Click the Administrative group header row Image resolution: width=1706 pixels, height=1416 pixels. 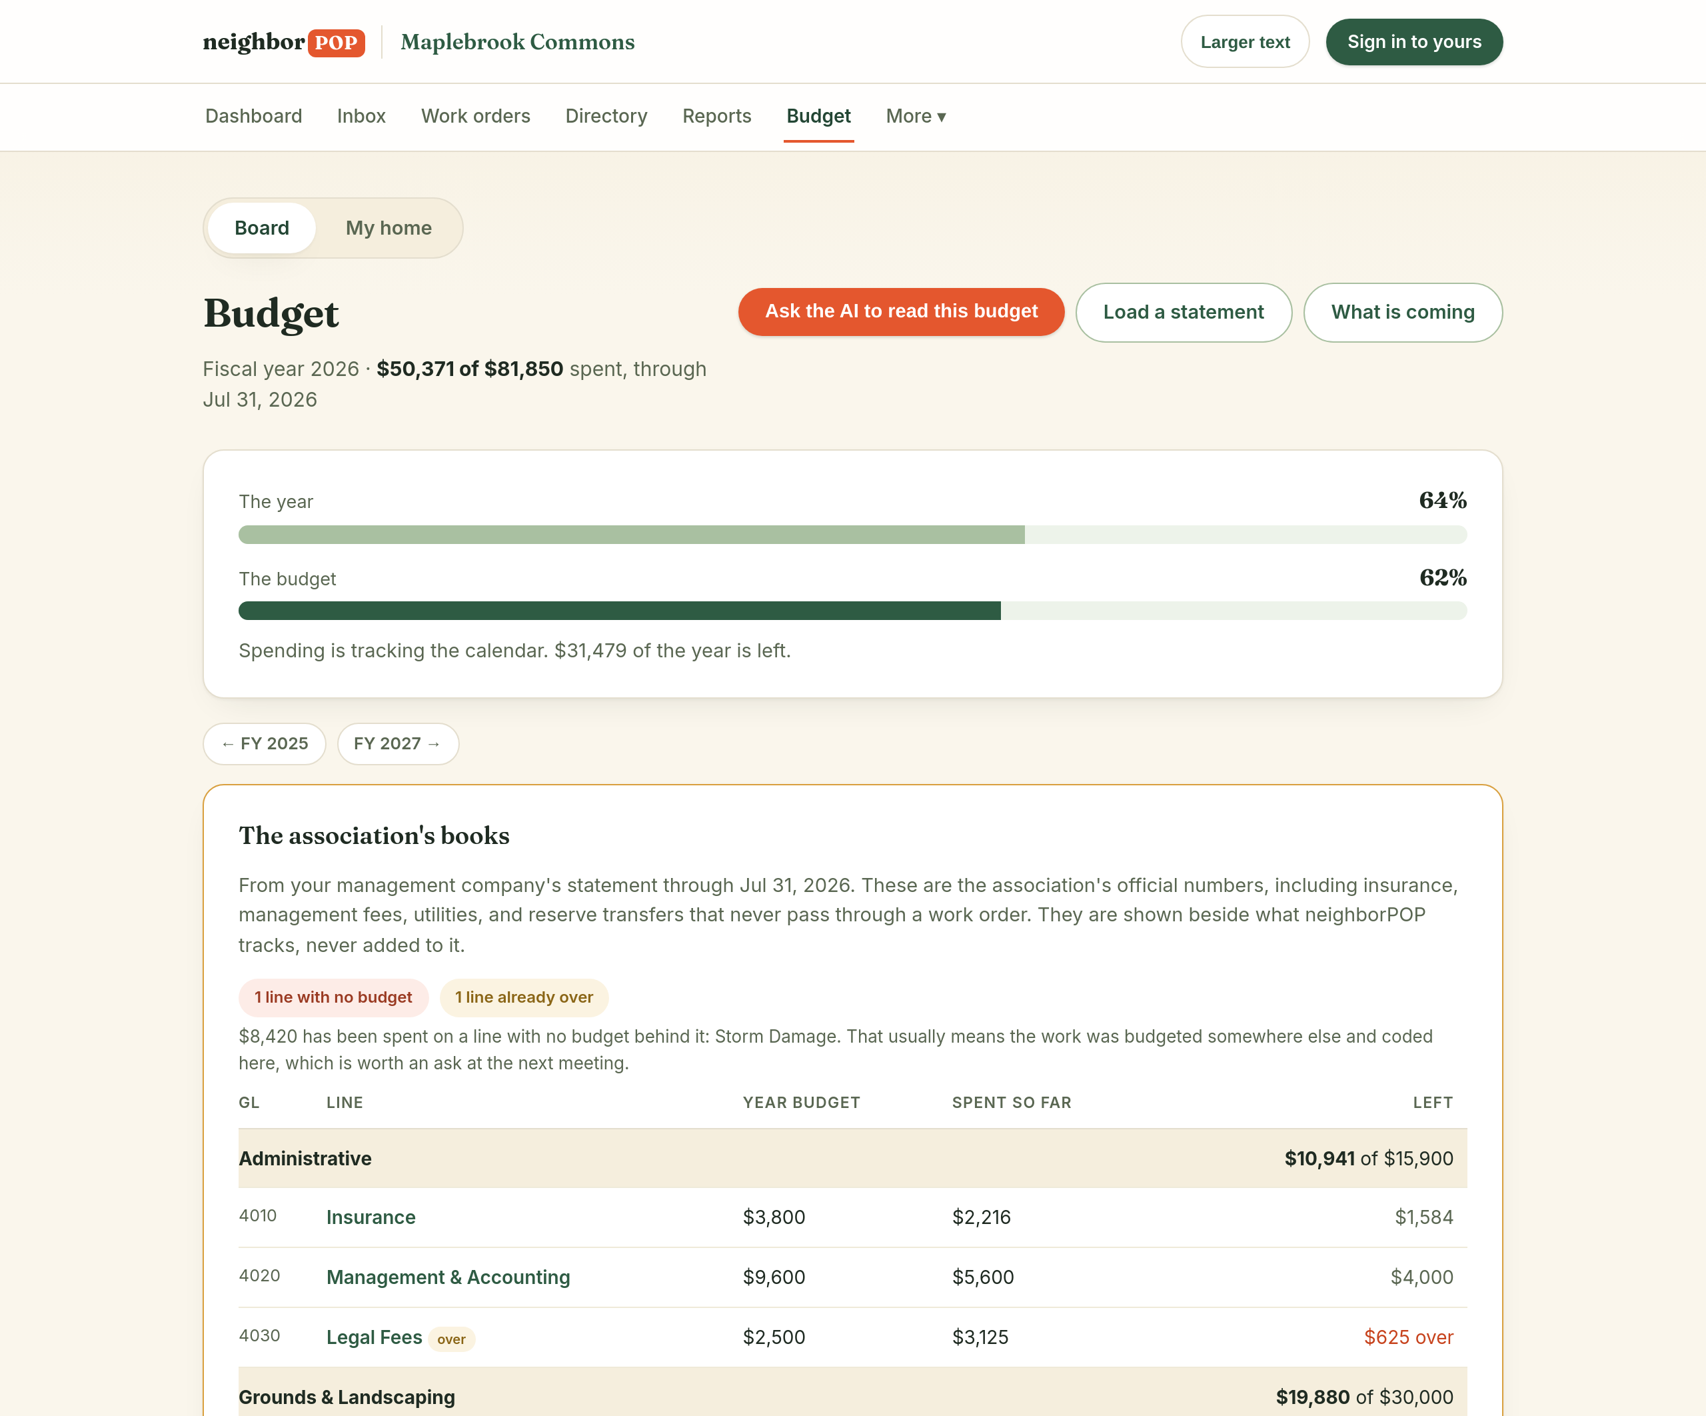[852, 1158]
